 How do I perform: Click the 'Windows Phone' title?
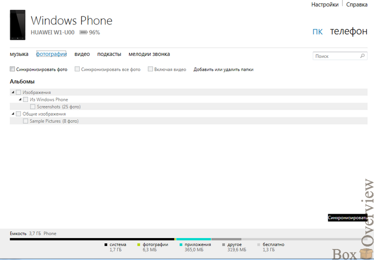(x=71, y=20)
